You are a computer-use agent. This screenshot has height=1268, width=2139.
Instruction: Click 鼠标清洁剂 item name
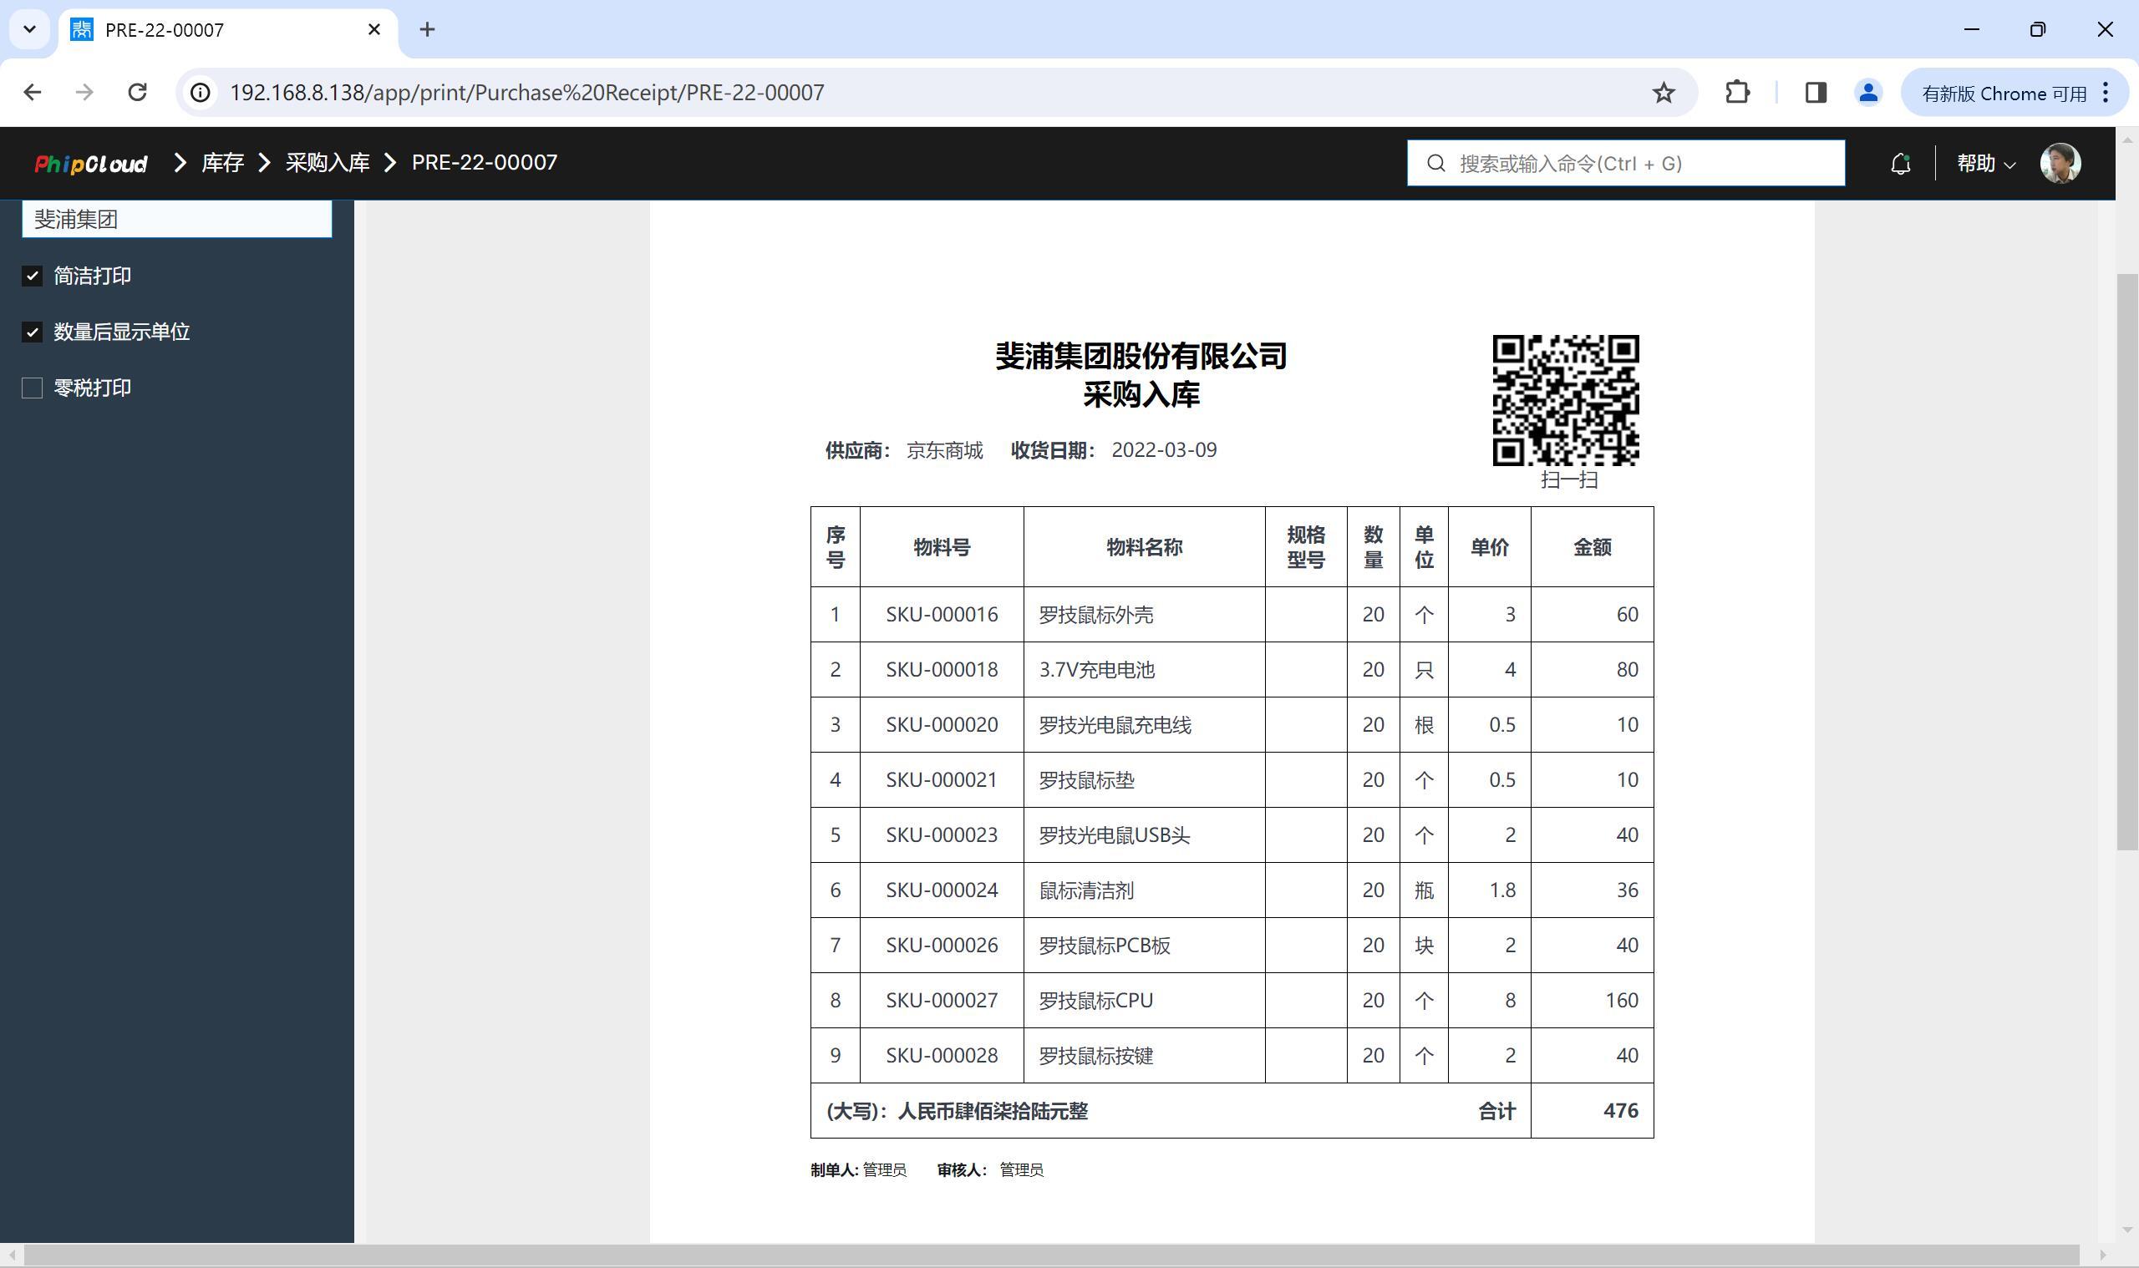(x=1086, y=890)
